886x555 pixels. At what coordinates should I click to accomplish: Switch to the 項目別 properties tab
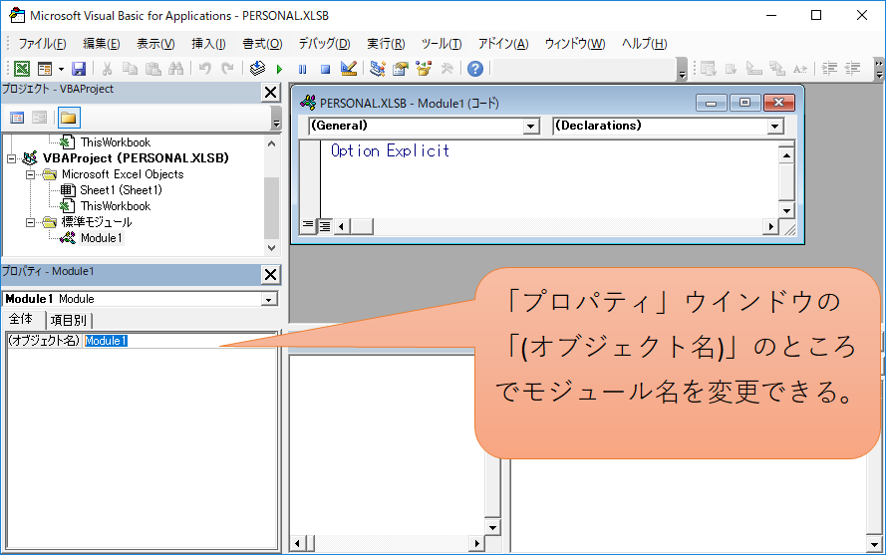(x=69, y=321)
